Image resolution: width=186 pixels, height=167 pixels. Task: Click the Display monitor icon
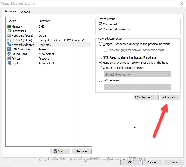click(x=9, y=63)
